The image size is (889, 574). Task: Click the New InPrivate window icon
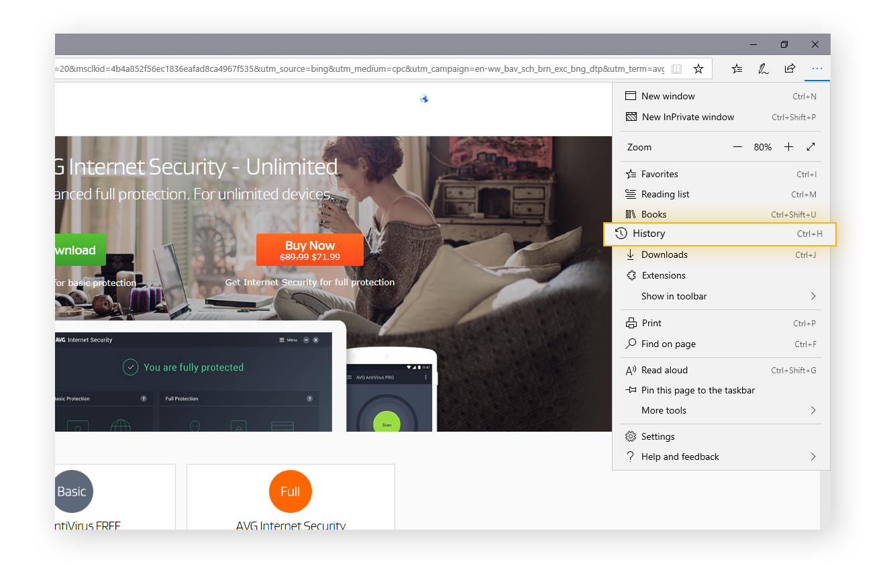point(631,117)
